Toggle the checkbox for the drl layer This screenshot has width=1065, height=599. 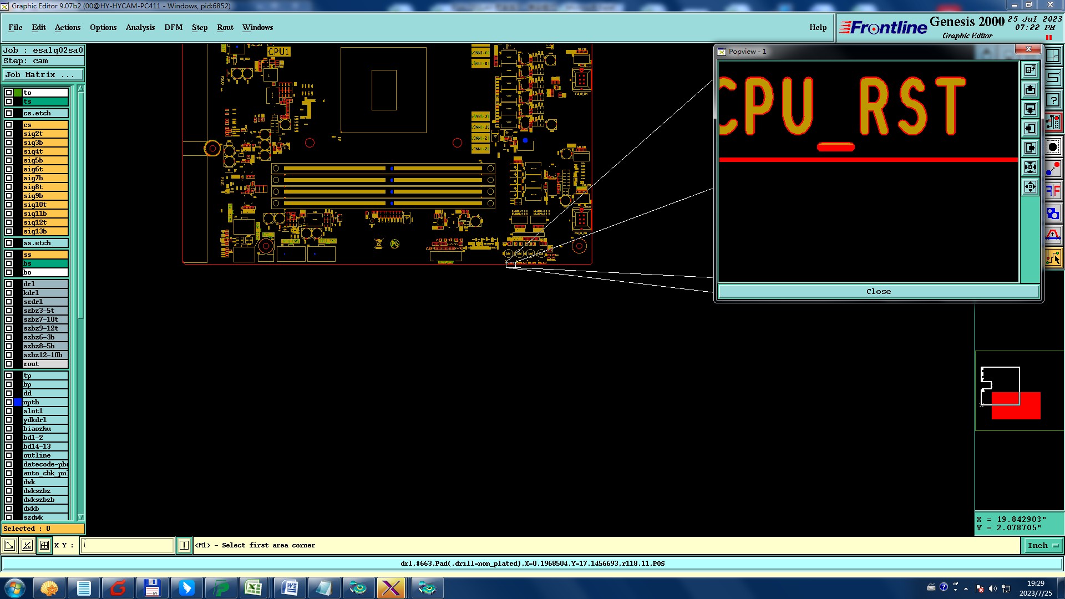coord(9,284)
